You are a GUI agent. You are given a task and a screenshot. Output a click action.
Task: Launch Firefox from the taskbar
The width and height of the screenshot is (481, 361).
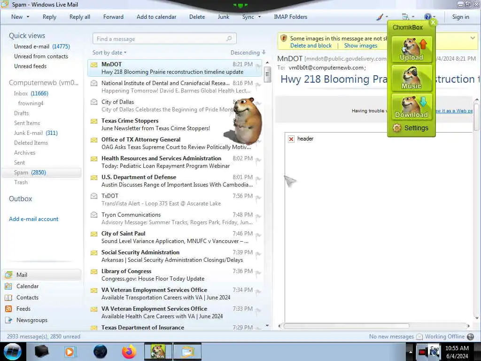click(x=129, y=352)
